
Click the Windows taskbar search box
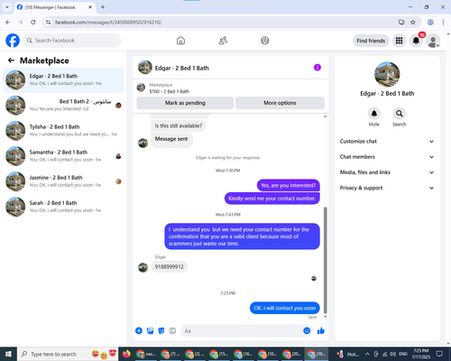tap(68, 354)
